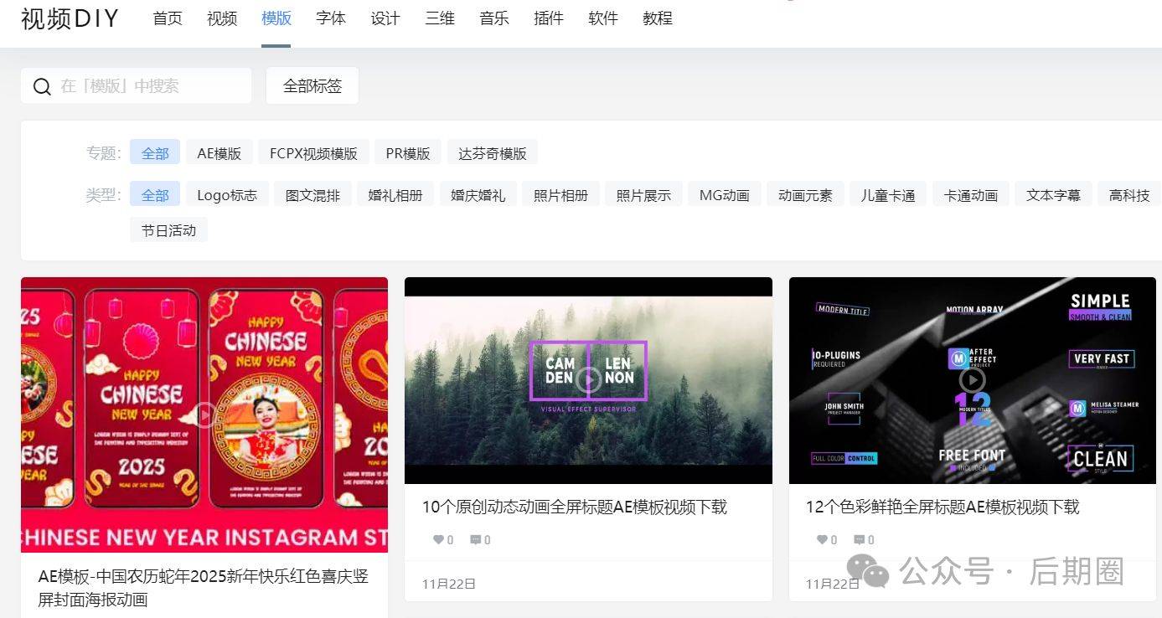Open comments on the 10个原创动态动画 template
Image resolution: width=1162 pixels, height=618 pixels.
pyautogui.click(x=476, y=540)
